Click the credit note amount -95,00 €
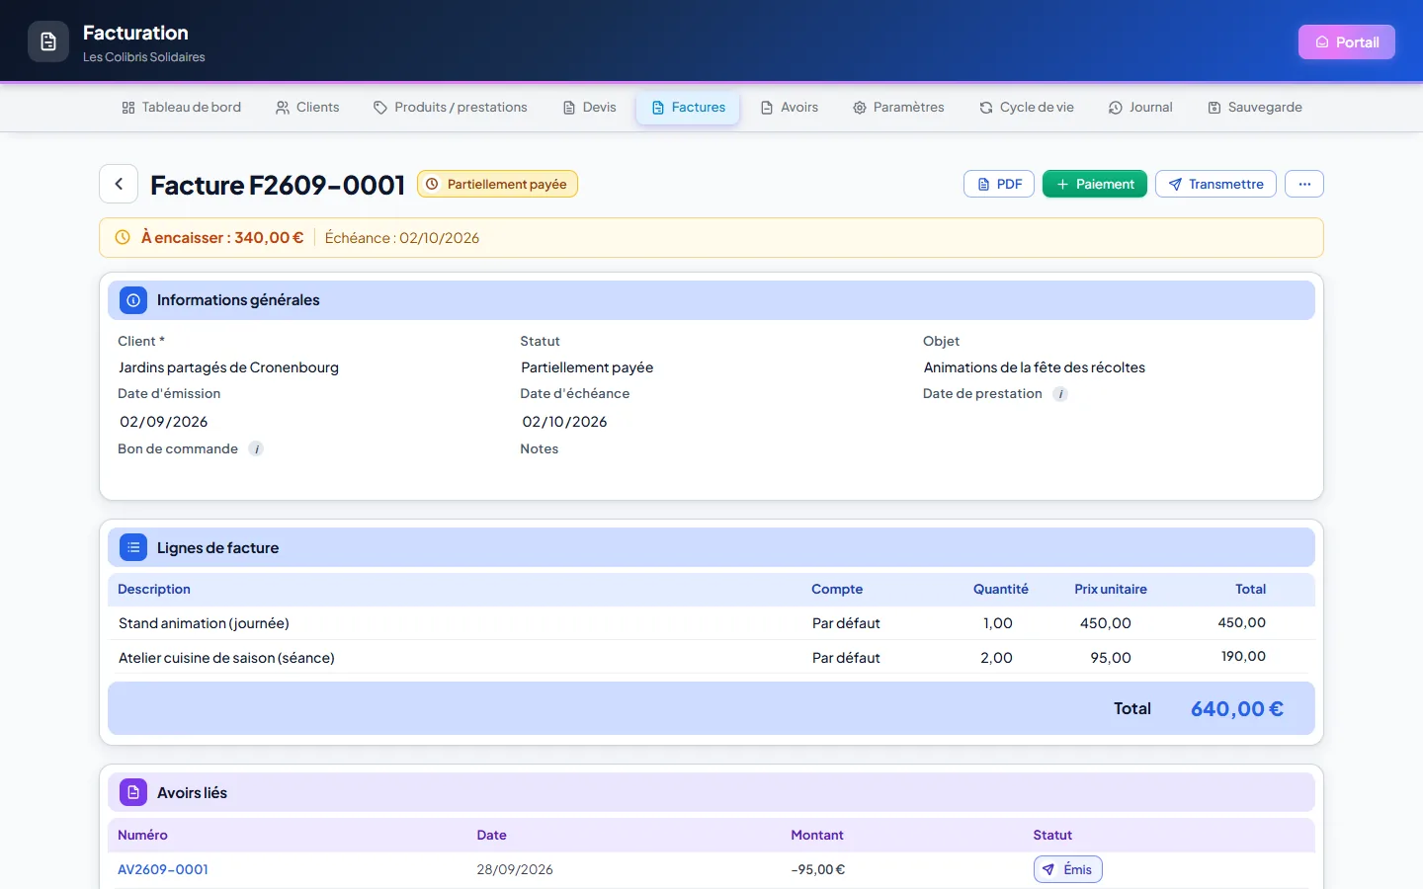 (818, 869)
